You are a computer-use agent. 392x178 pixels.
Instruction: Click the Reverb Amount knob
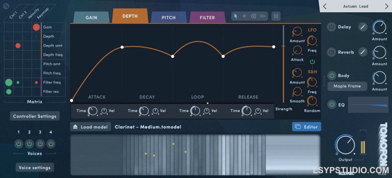click(379, 52)
